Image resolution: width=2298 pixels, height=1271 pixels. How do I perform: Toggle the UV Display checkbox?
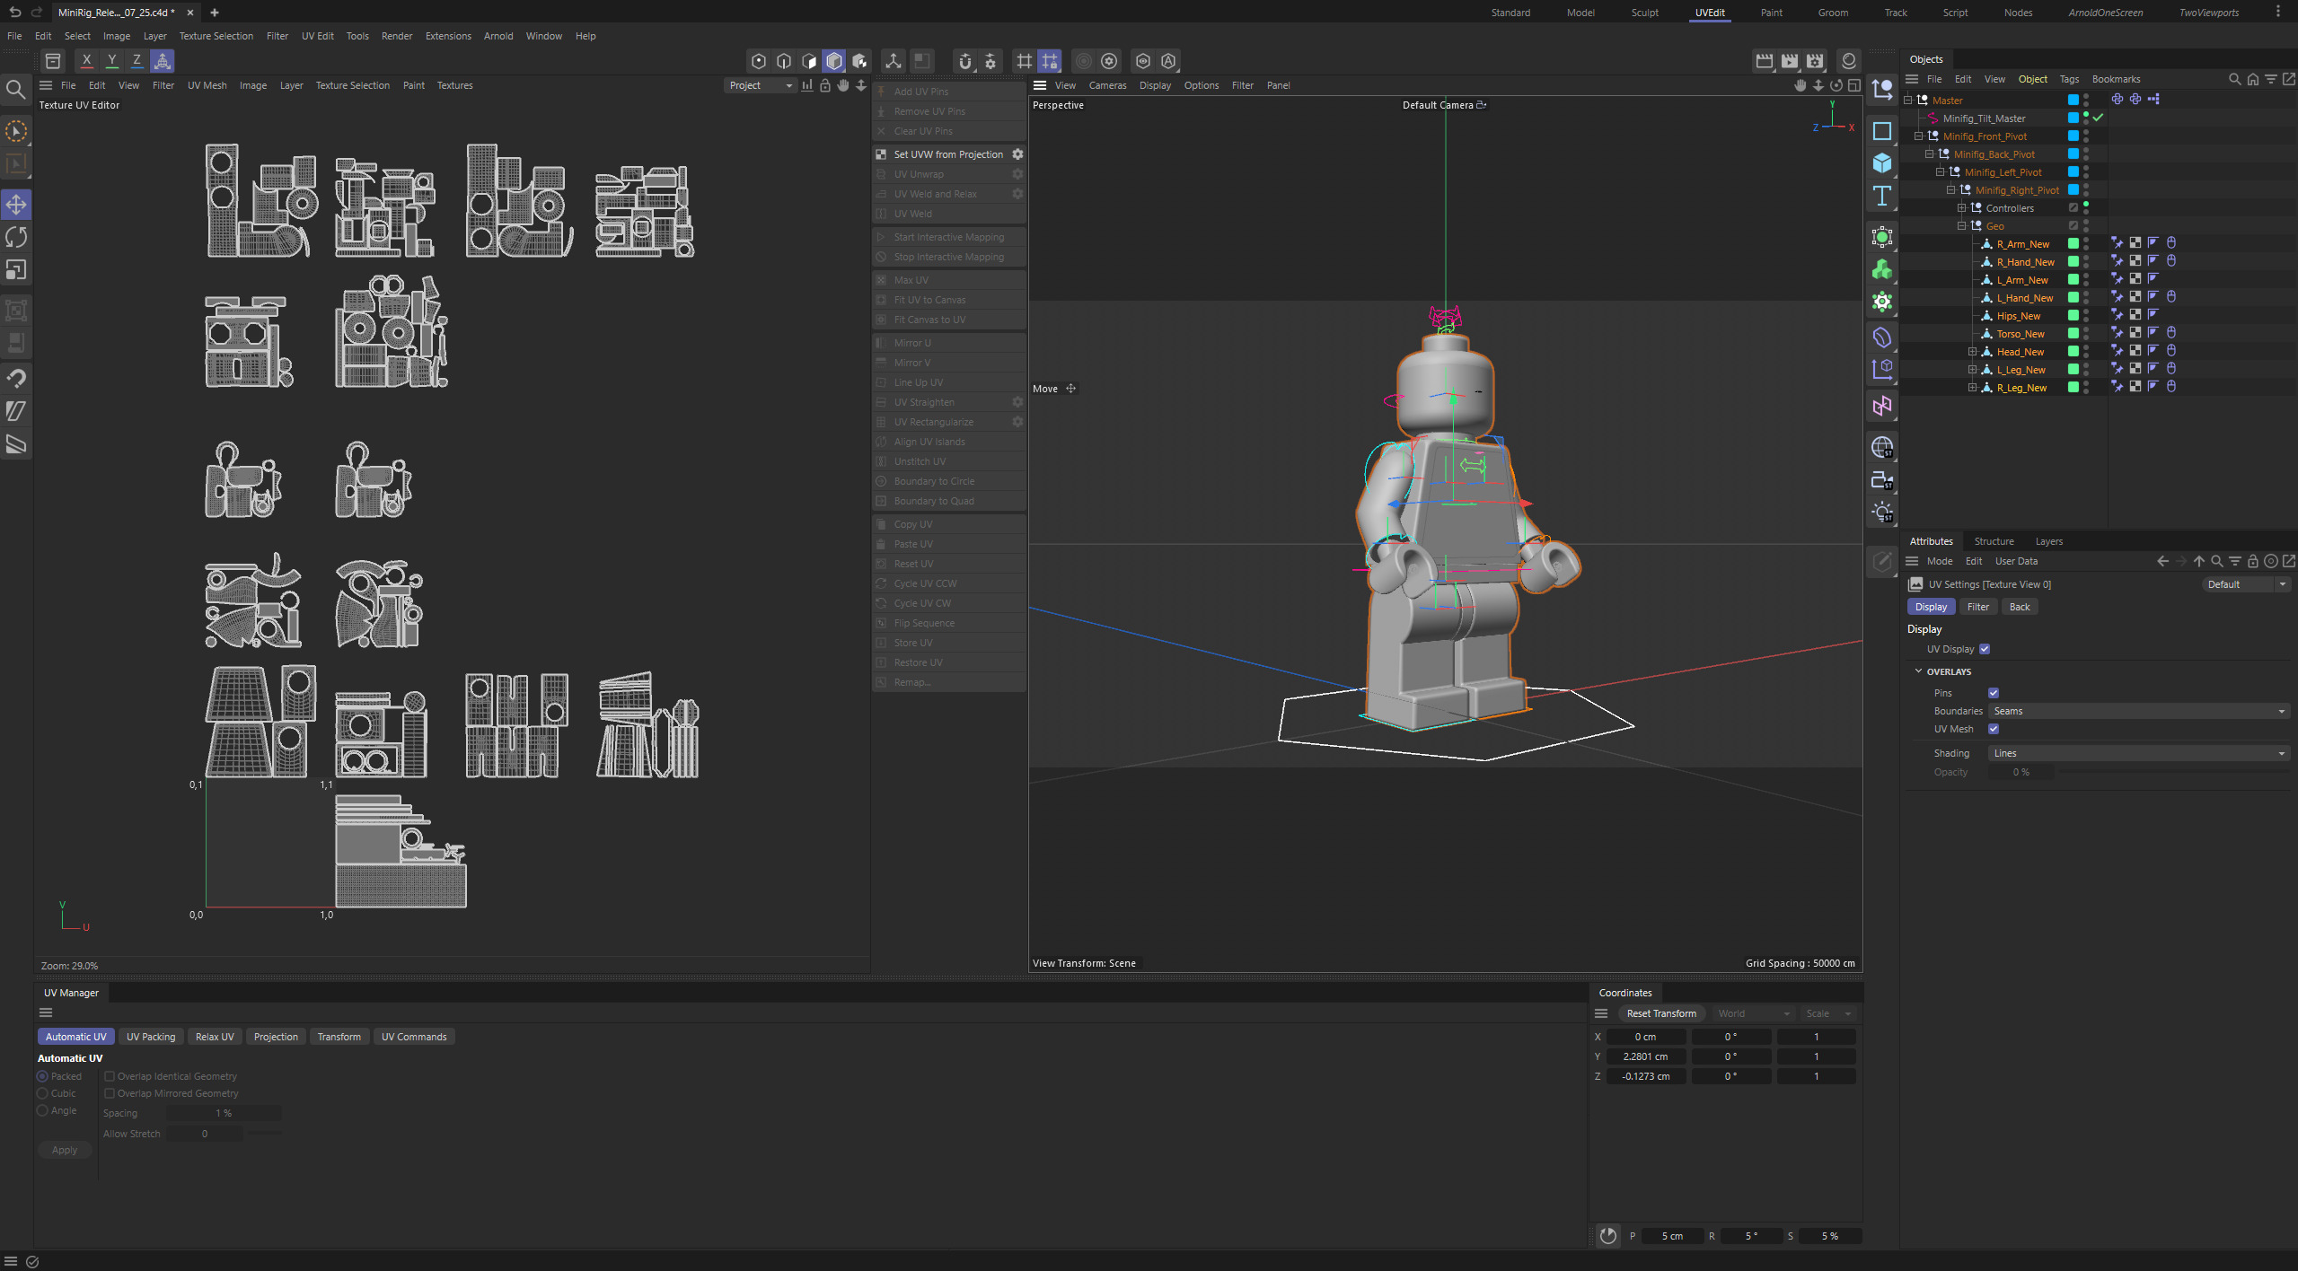pyautogui.click(x=1985, y=649)
